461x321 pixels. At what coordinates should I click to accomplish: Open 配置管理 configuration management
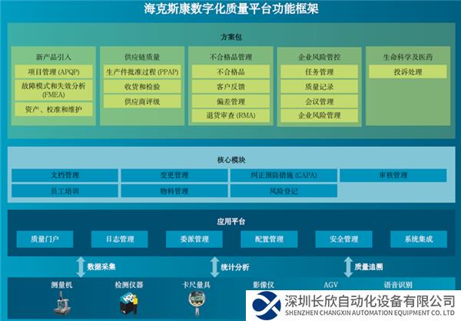pyautogui.click(x=269, y=239)
